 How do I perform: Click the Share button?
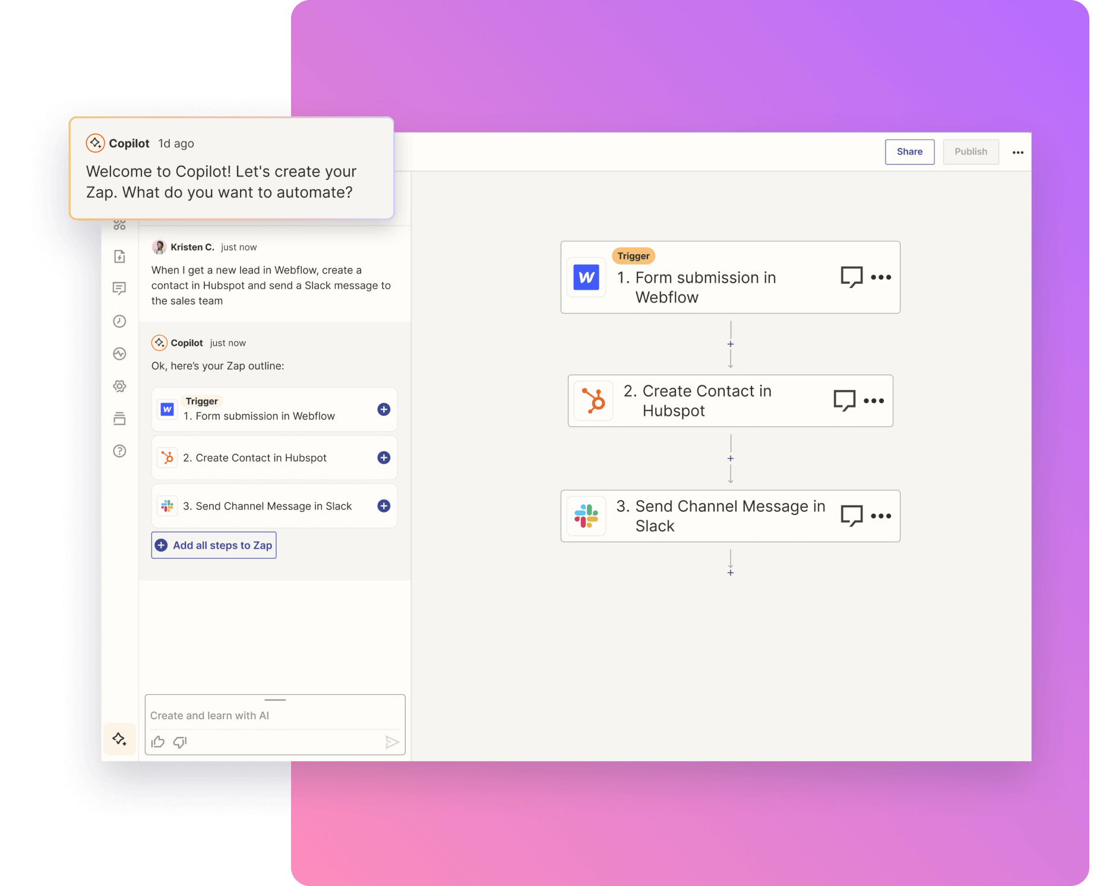[909, 152]
